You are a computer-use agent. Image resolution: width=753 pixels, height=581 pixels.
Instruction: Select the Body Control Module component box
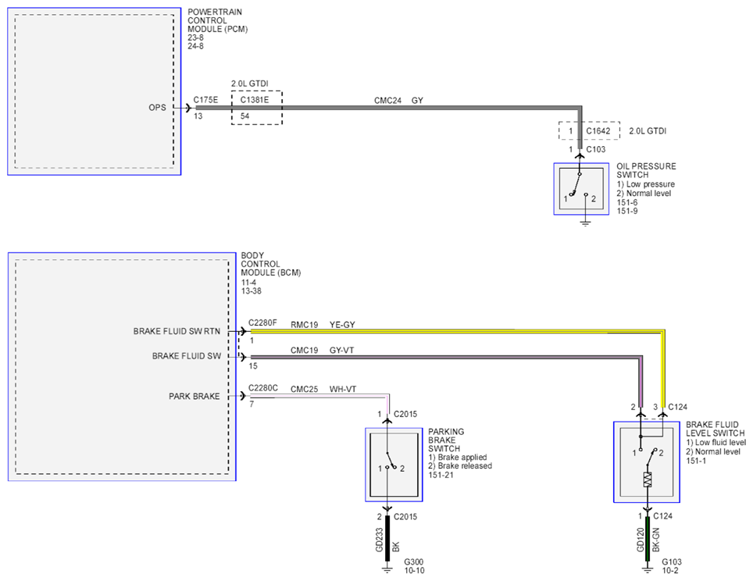tap(122, 366)
